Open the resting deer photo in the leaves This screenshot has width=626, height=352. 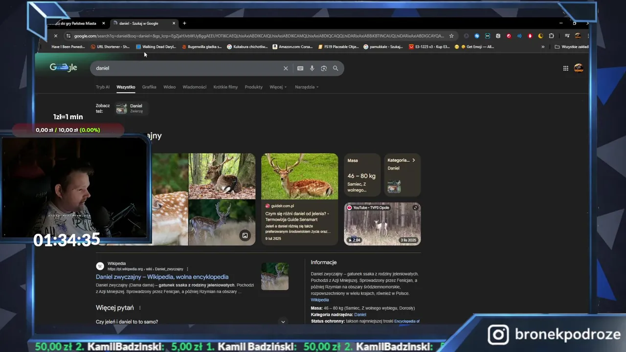(x=222, y=176)
